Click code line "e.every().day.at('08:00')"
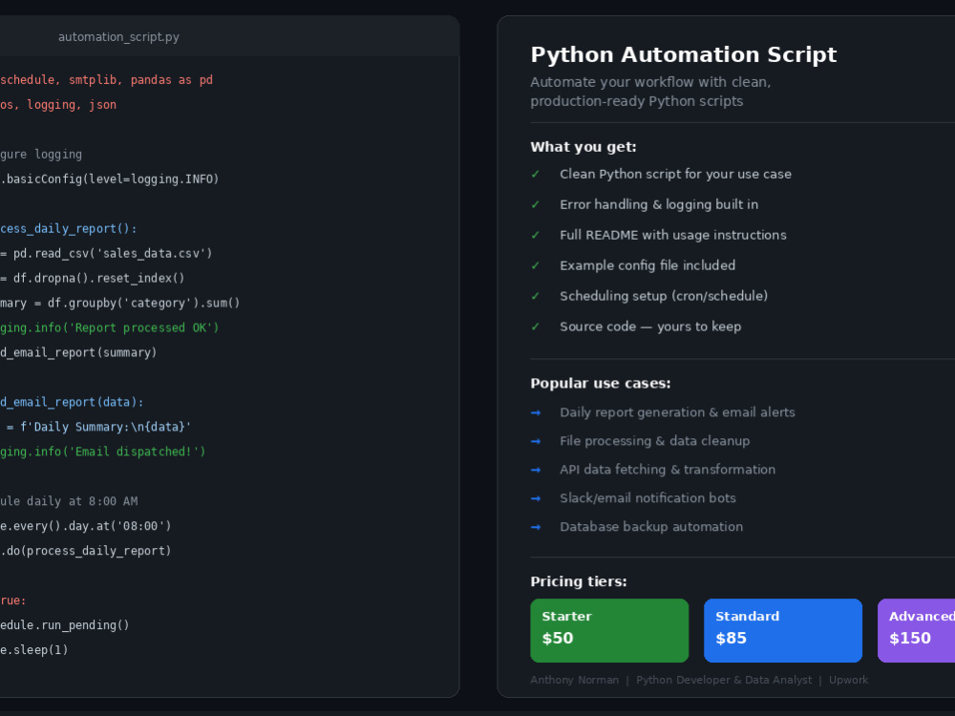 click(x=86, y=526)
